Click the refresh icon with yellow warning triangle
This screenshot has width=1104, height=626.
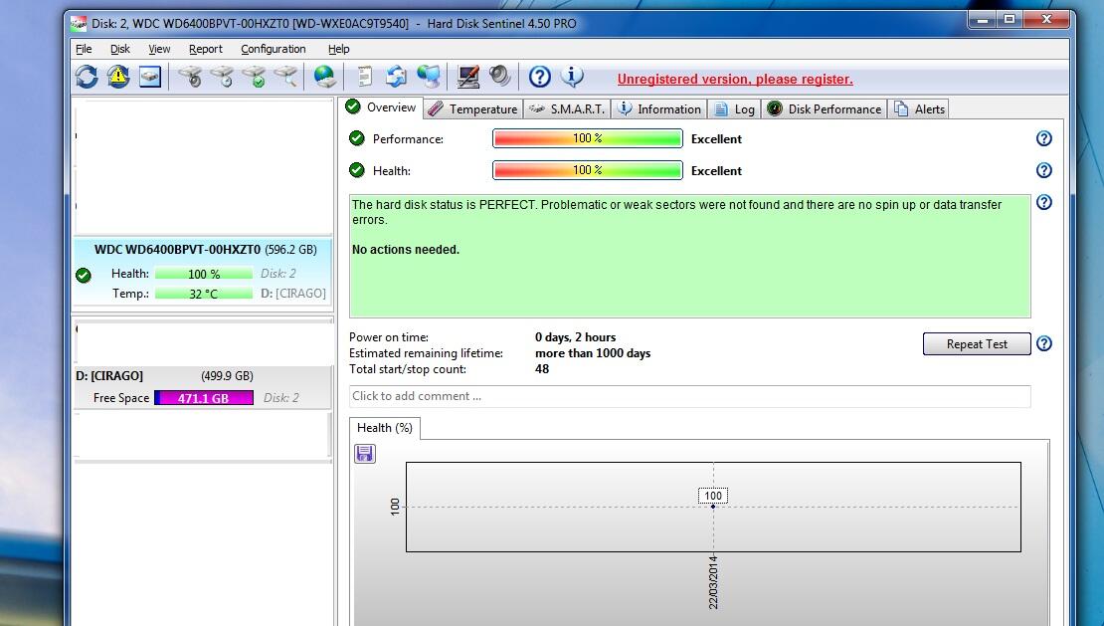click(118, 76)
